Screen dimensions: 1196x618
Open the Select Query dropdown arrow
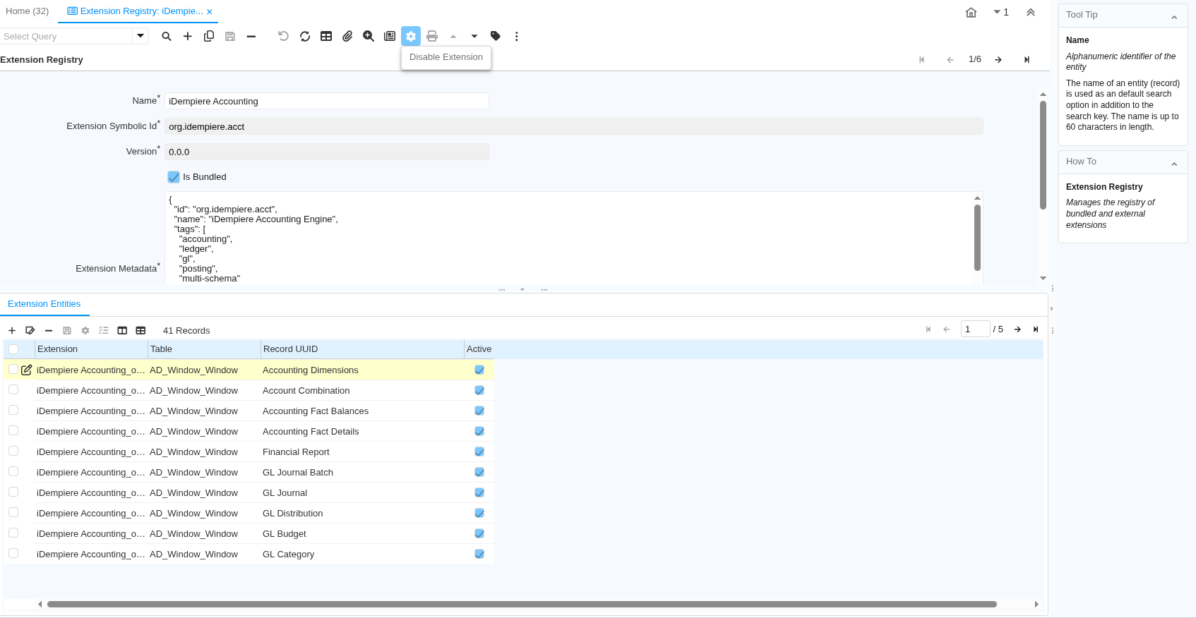(x=140, y=36)
